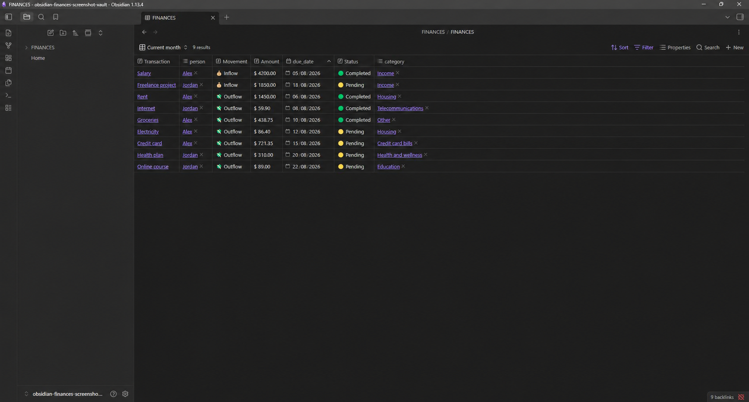Screen dimensions: 749x402
Task: Click the Completed status in Salary row
Action: [x=354, y=73]
